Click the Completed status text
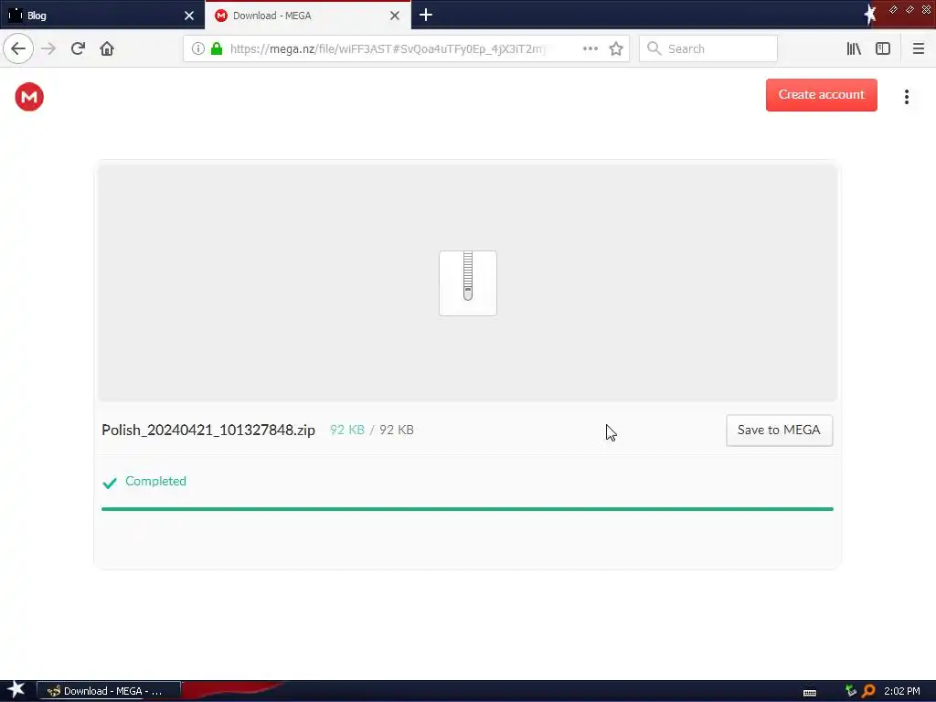The image size is (936, 702). coord(155,481)
